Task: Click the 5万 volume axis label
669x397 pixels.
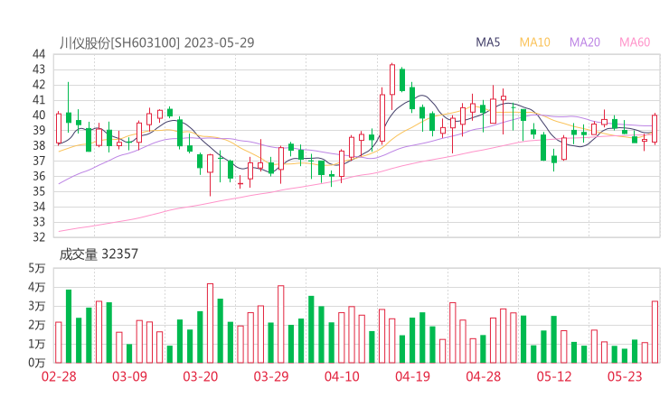Action: (x=37, y=268)
